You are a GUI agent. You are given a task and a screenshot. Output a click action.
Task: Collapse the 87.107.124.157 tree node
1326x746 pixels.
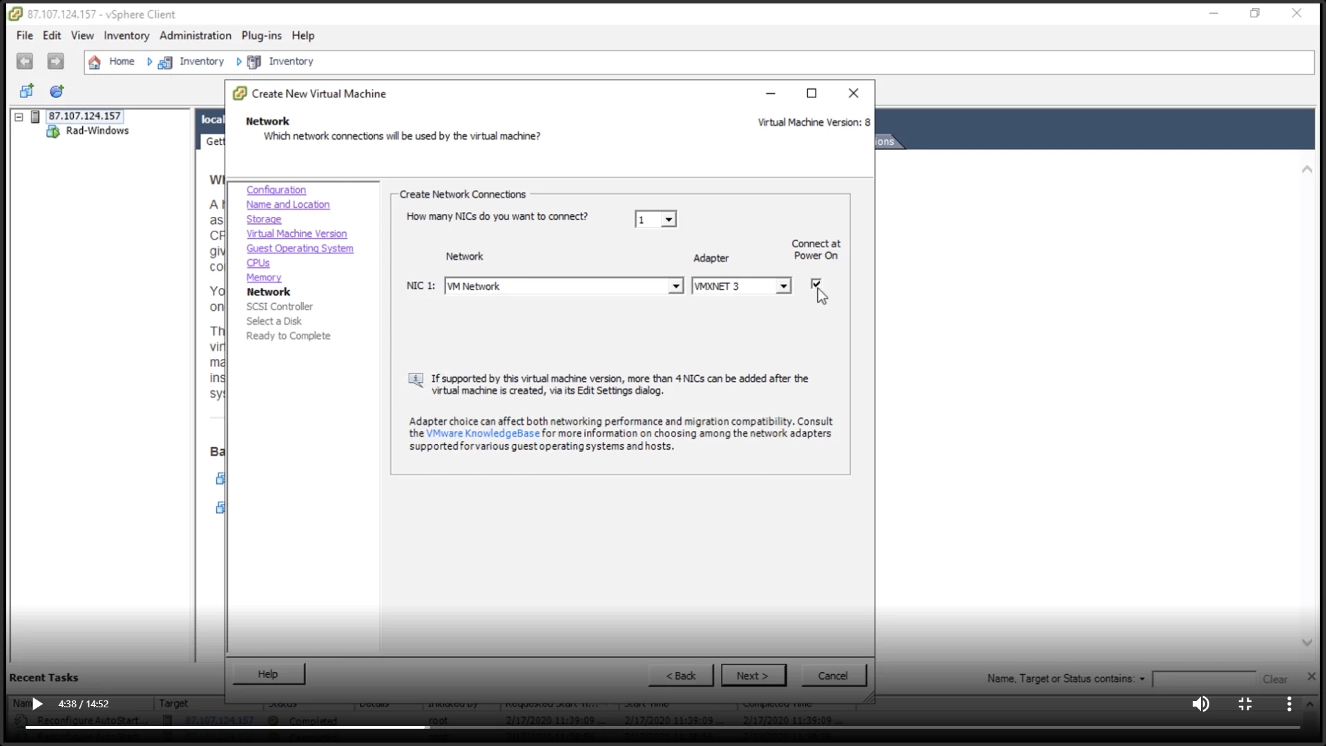click(x=19, y=117)
